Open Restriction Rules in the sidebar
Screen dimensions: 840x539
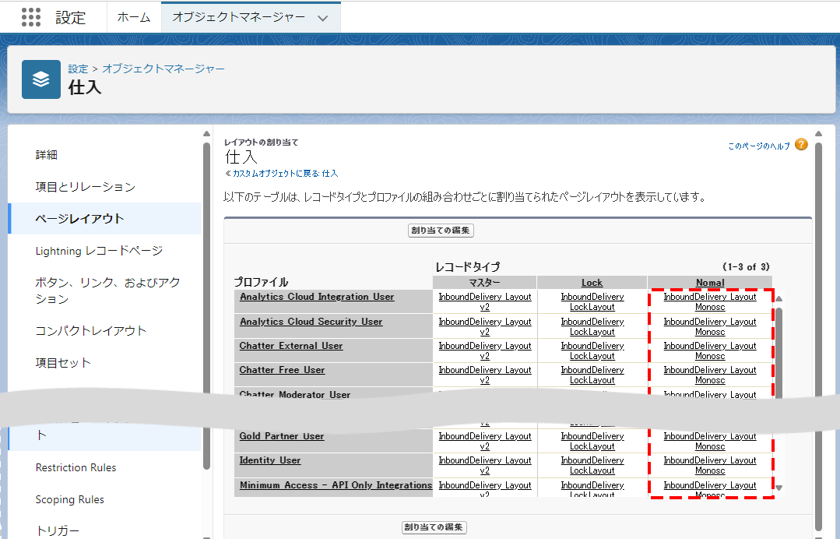[76, 467]
